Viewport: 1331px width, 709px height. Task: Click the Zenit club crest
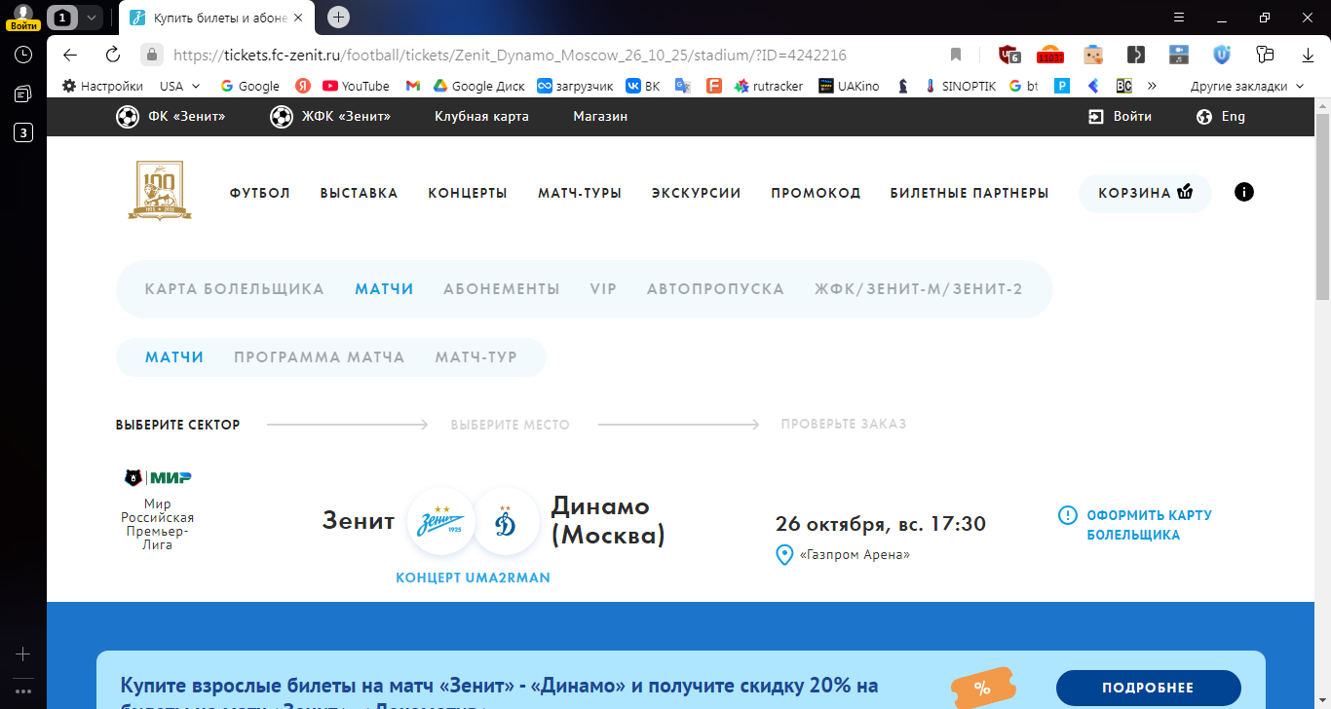441,521
